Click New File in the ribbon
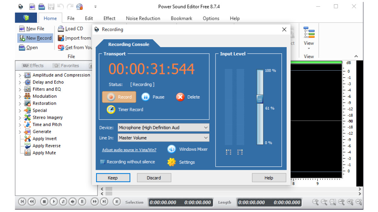 tap(31, 29)
